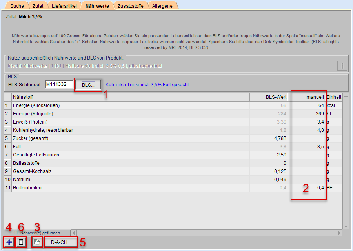Image resolution: width=353 pixels, height=251 pixels.
Task: Click the copy values icon
Action: click(37, 242)
